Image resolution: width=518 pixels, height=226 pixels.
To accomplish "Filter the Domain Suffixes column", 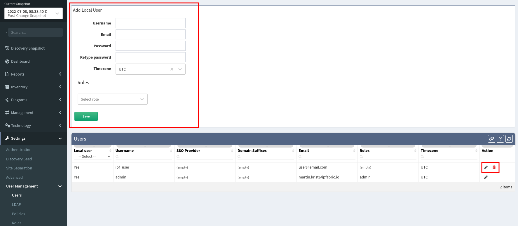I will (x=266, y=157).
